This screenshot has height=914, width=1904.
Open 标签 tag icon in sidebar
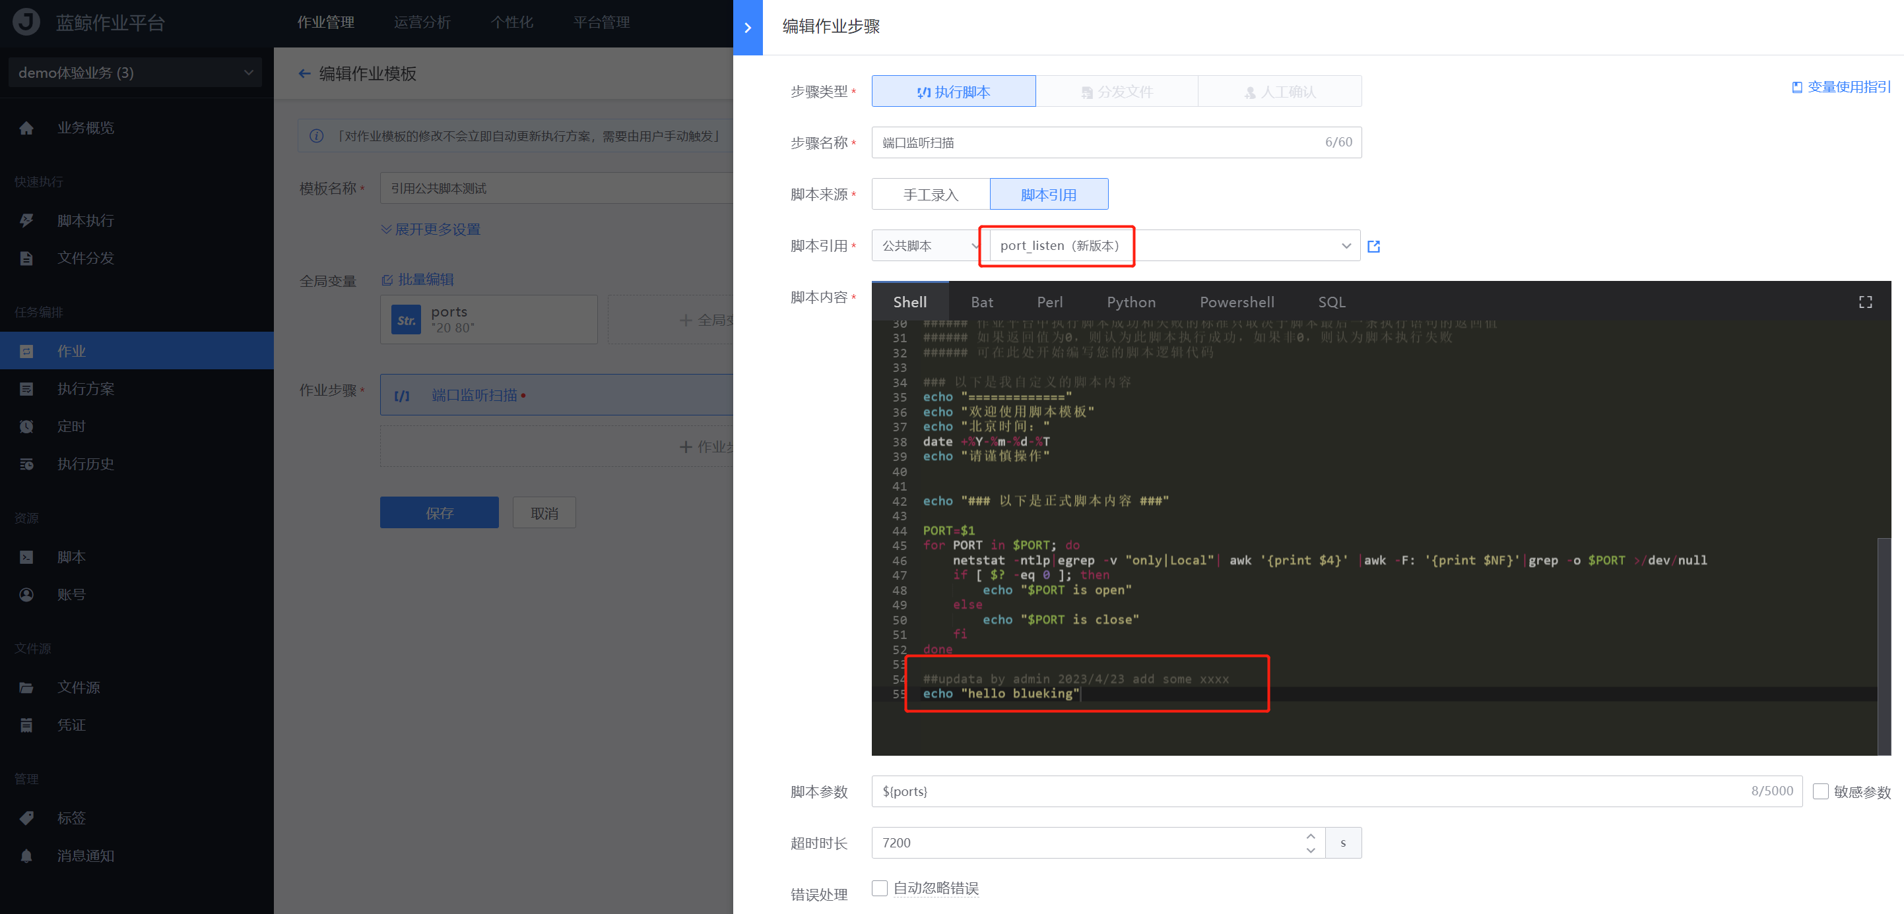pyautogui.click(x=26, y=819)
